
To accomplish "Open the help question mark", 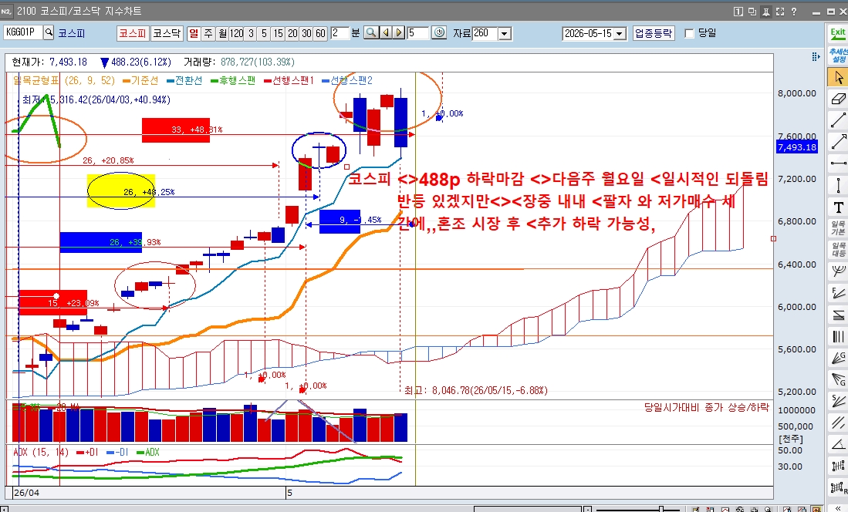I will 794,12.
